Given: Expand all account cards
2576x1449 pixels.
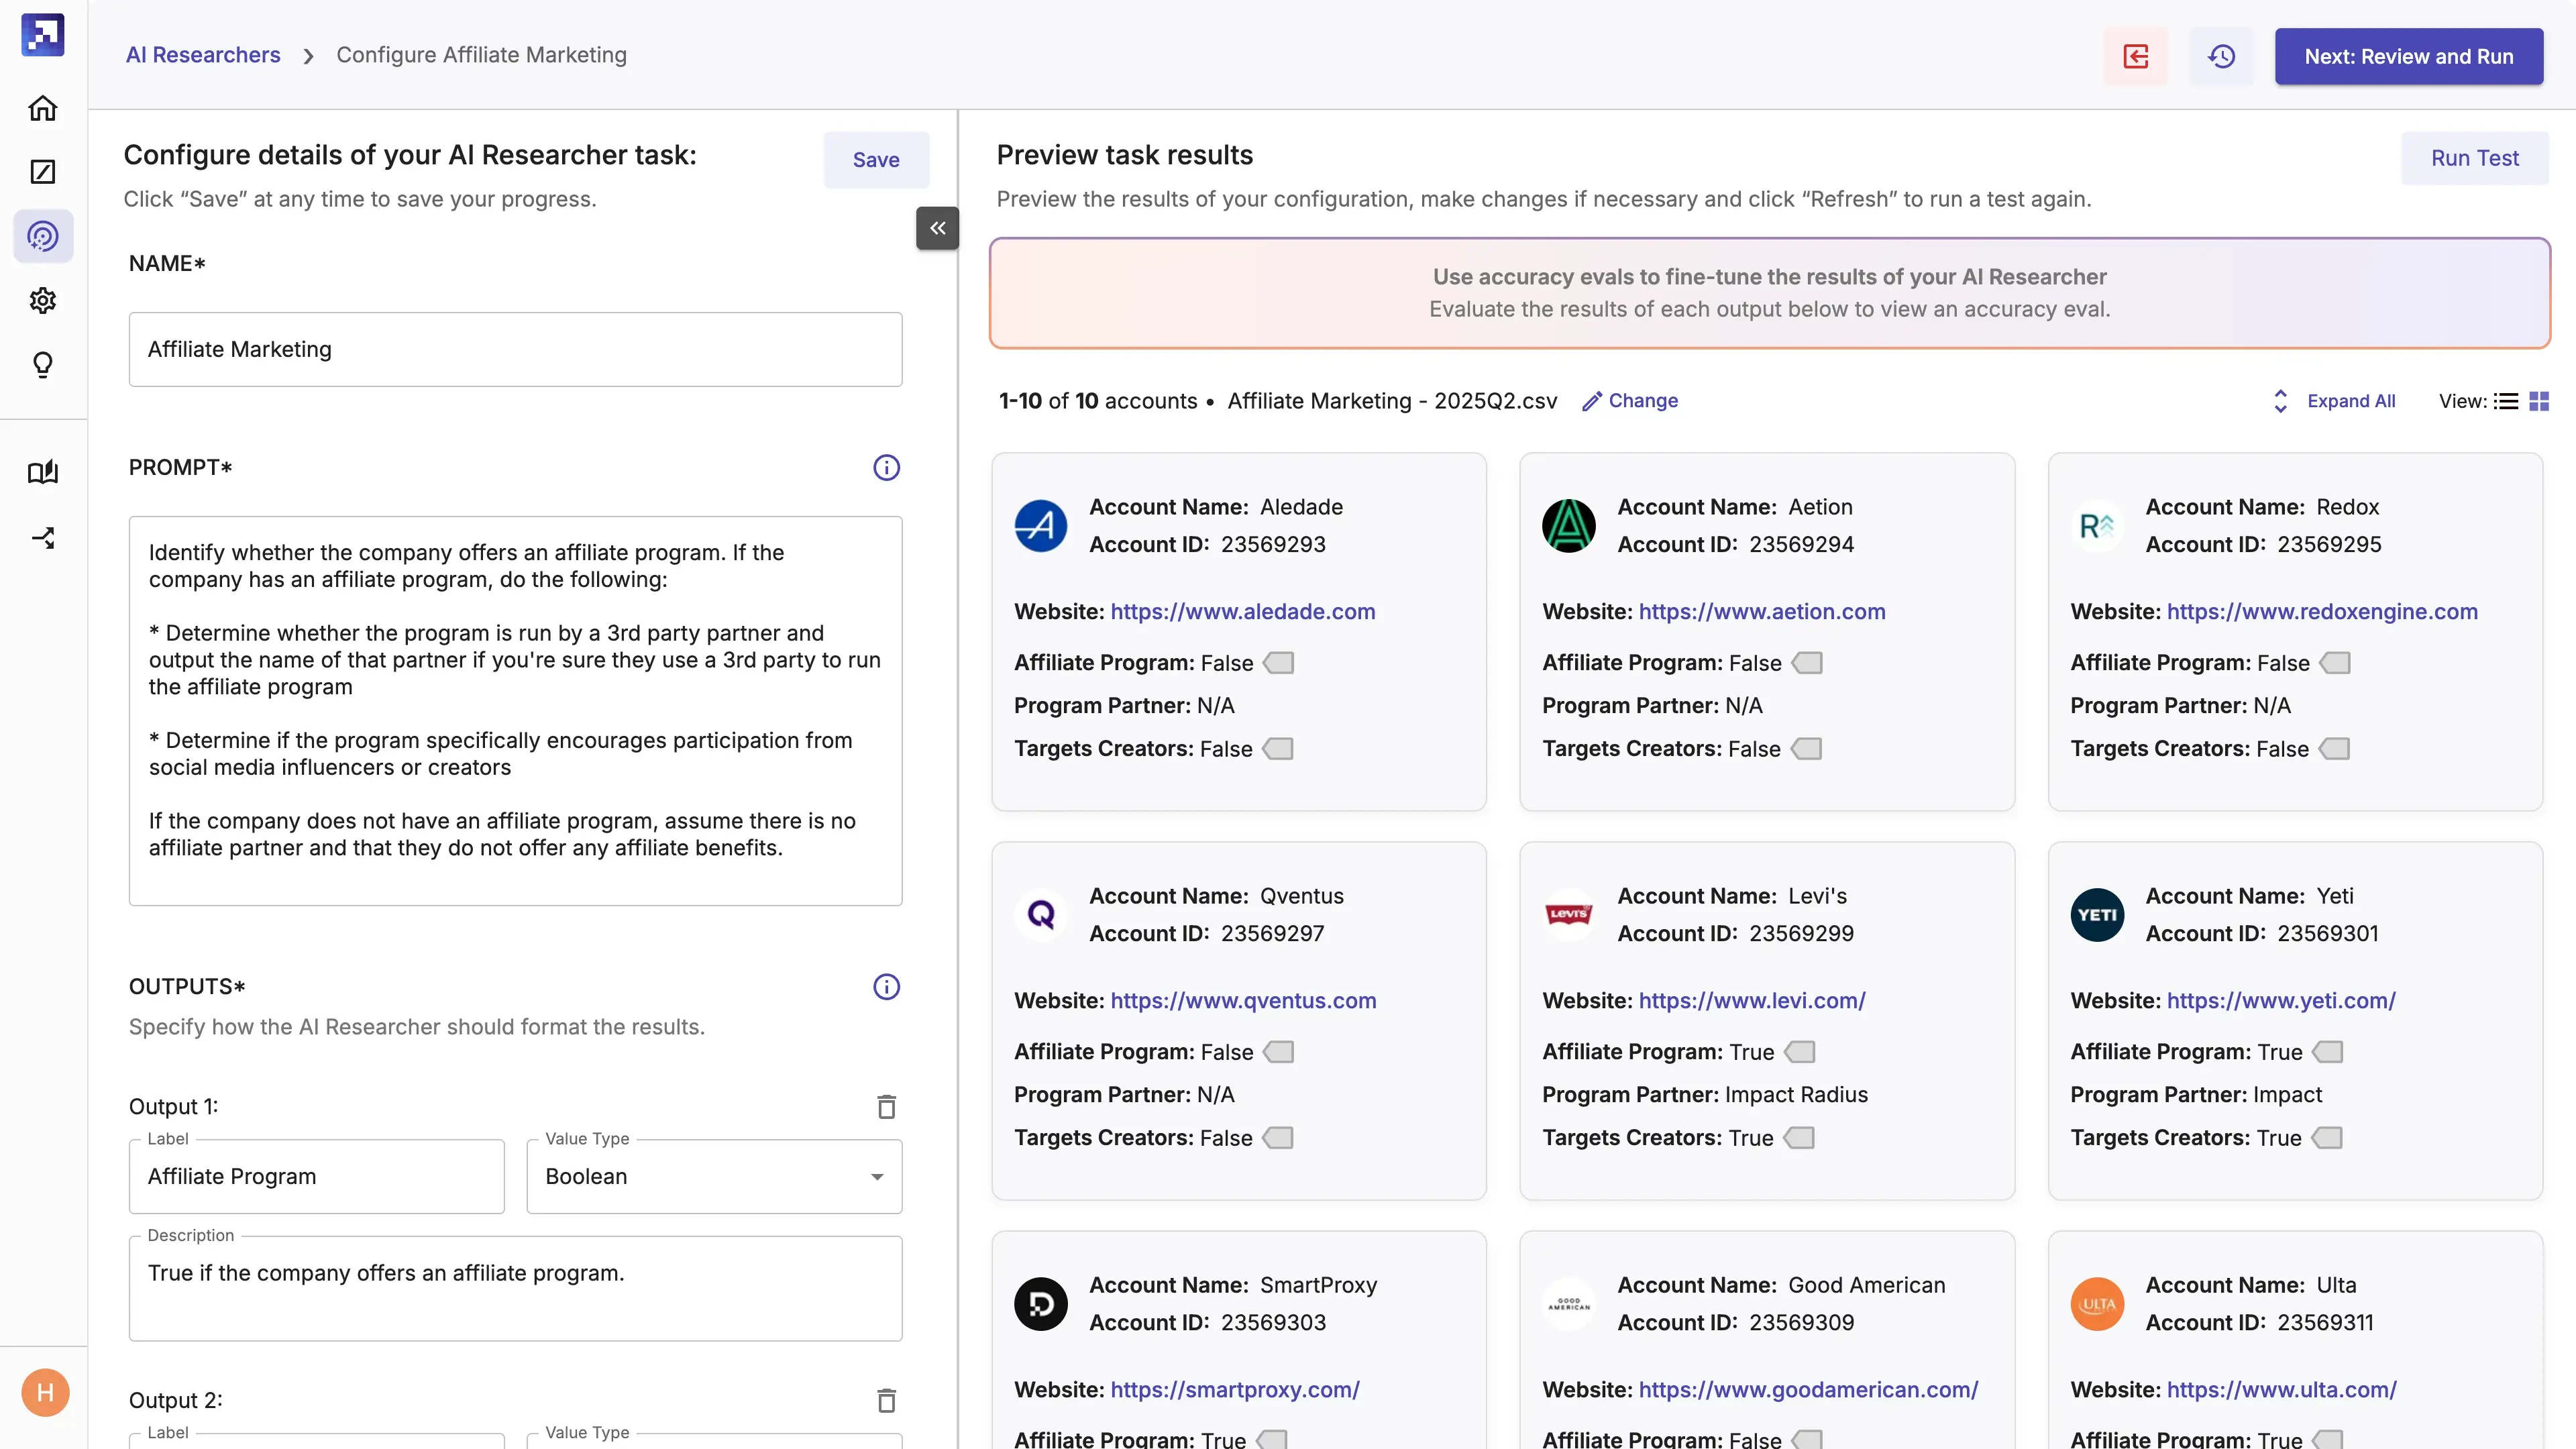Looking at the screenshot, I should (2335, 401).
